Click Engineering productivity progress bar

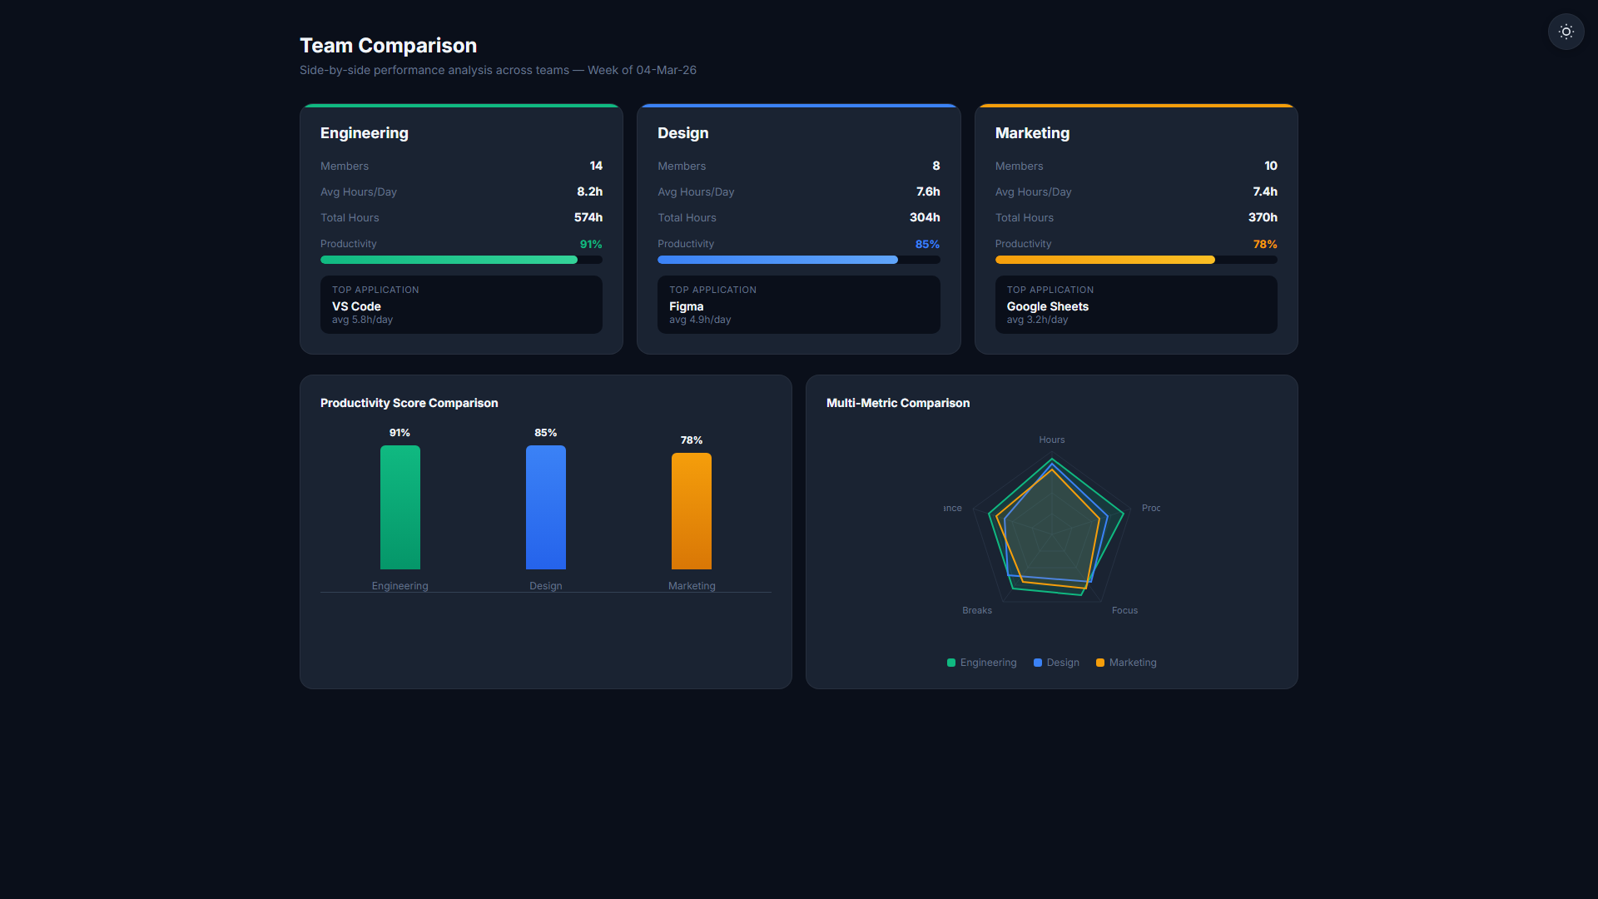click(x=461, y=260)
